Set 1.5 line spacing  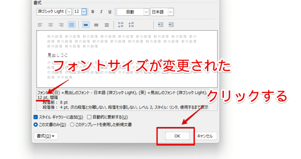click(96, 25)
